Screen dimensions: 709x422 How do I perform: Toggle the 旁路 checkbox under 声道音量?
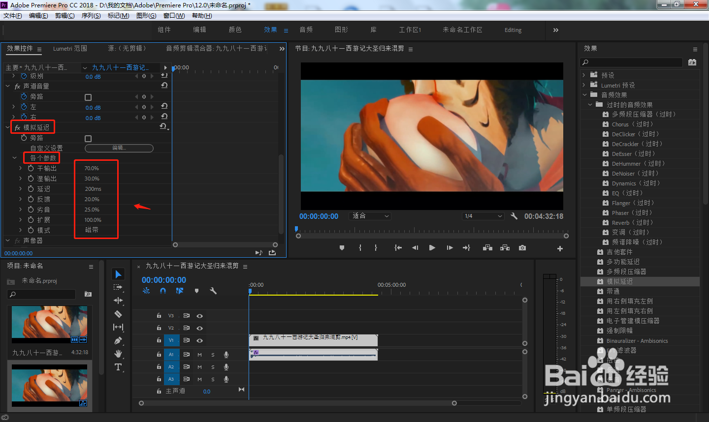88,97
